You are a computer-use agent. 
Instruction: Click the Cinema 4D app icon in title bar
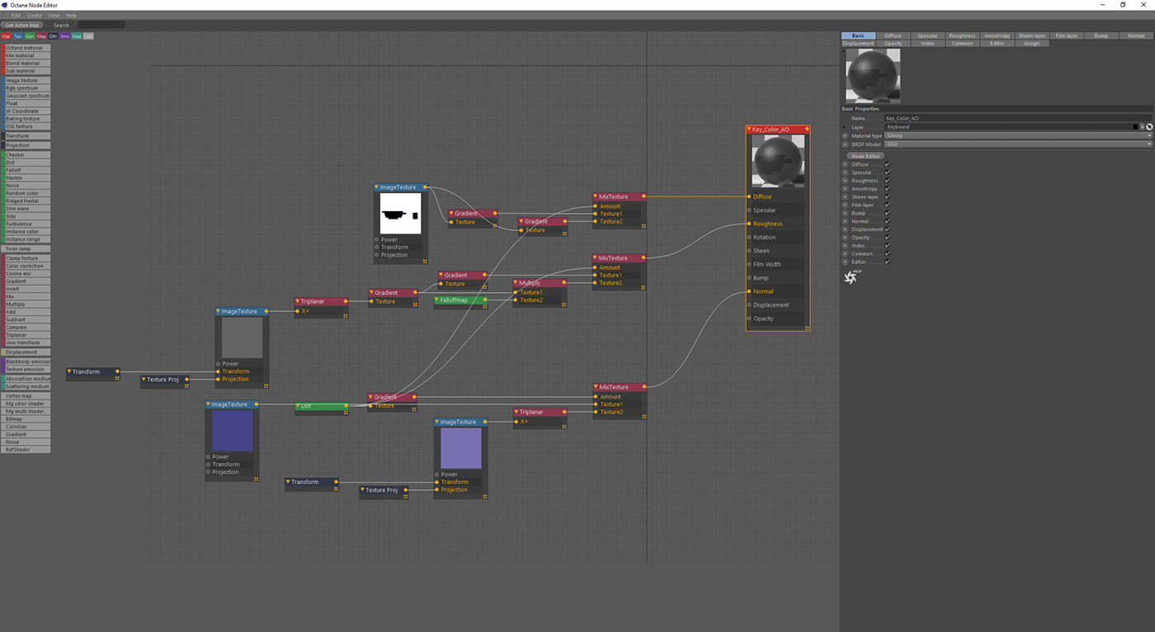click(x=4, y=5)
